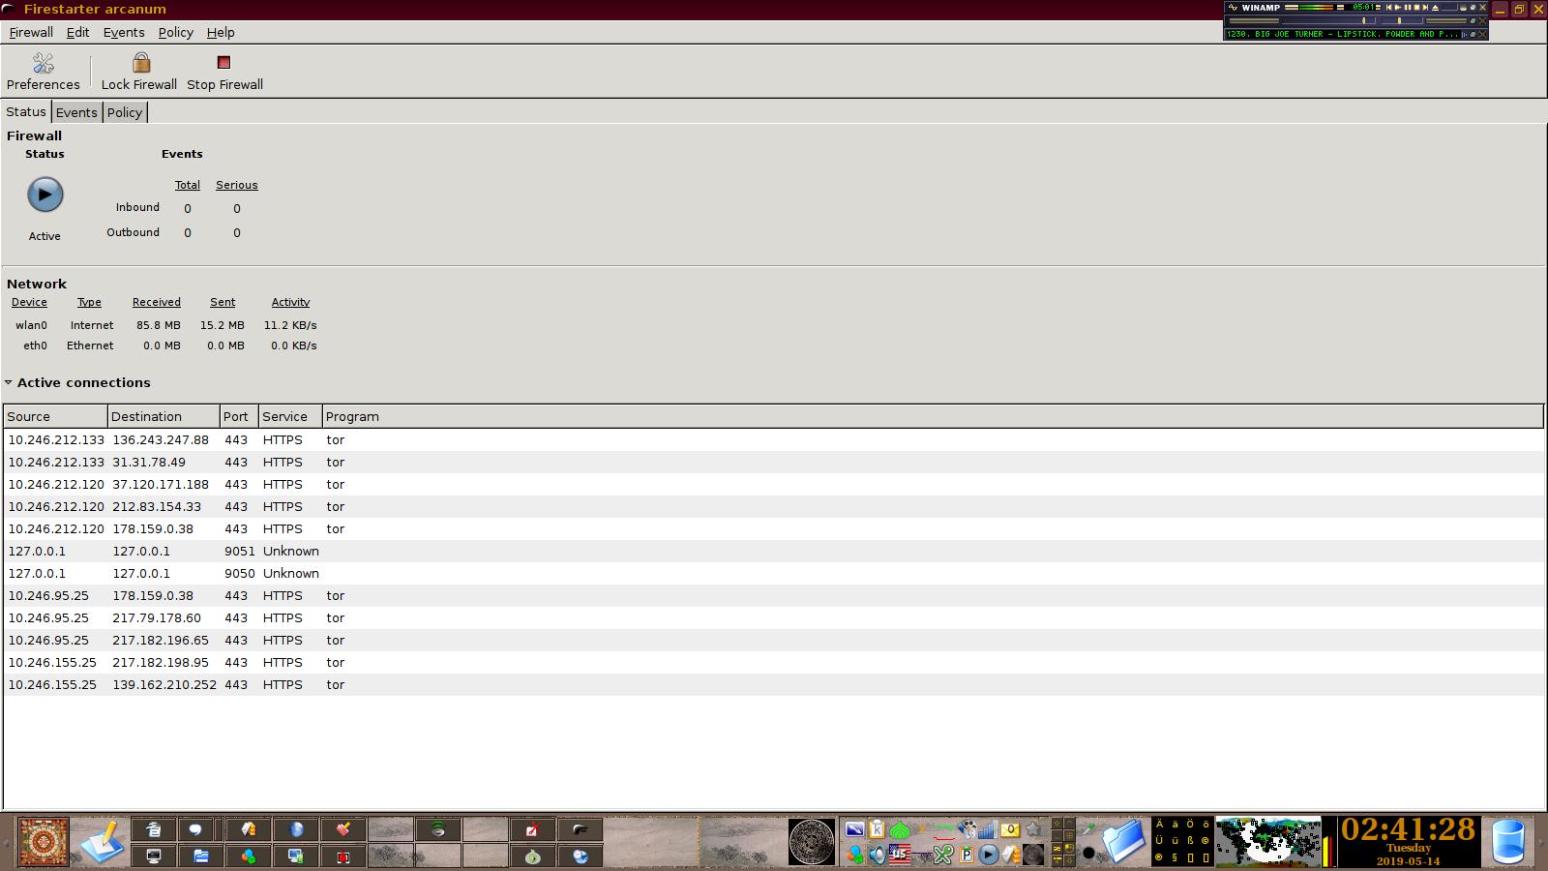Open the Events menu
Image resolution: width=1548 pixels, height=871 pixels.
pos(124,32)
